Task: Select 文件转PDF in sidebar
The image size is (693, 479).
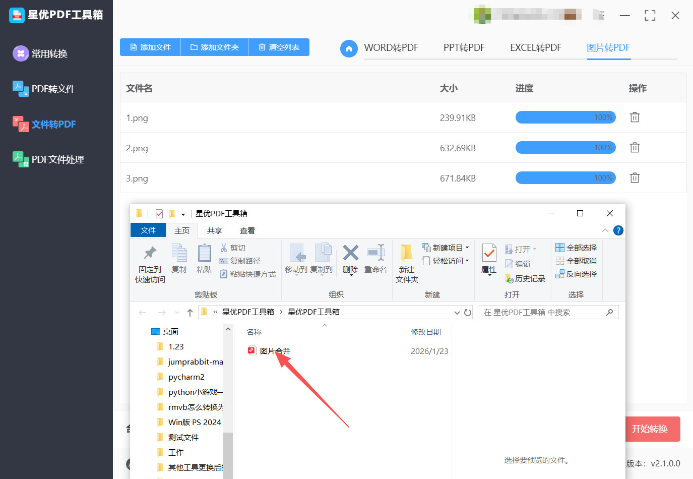Action: (44, 124)
